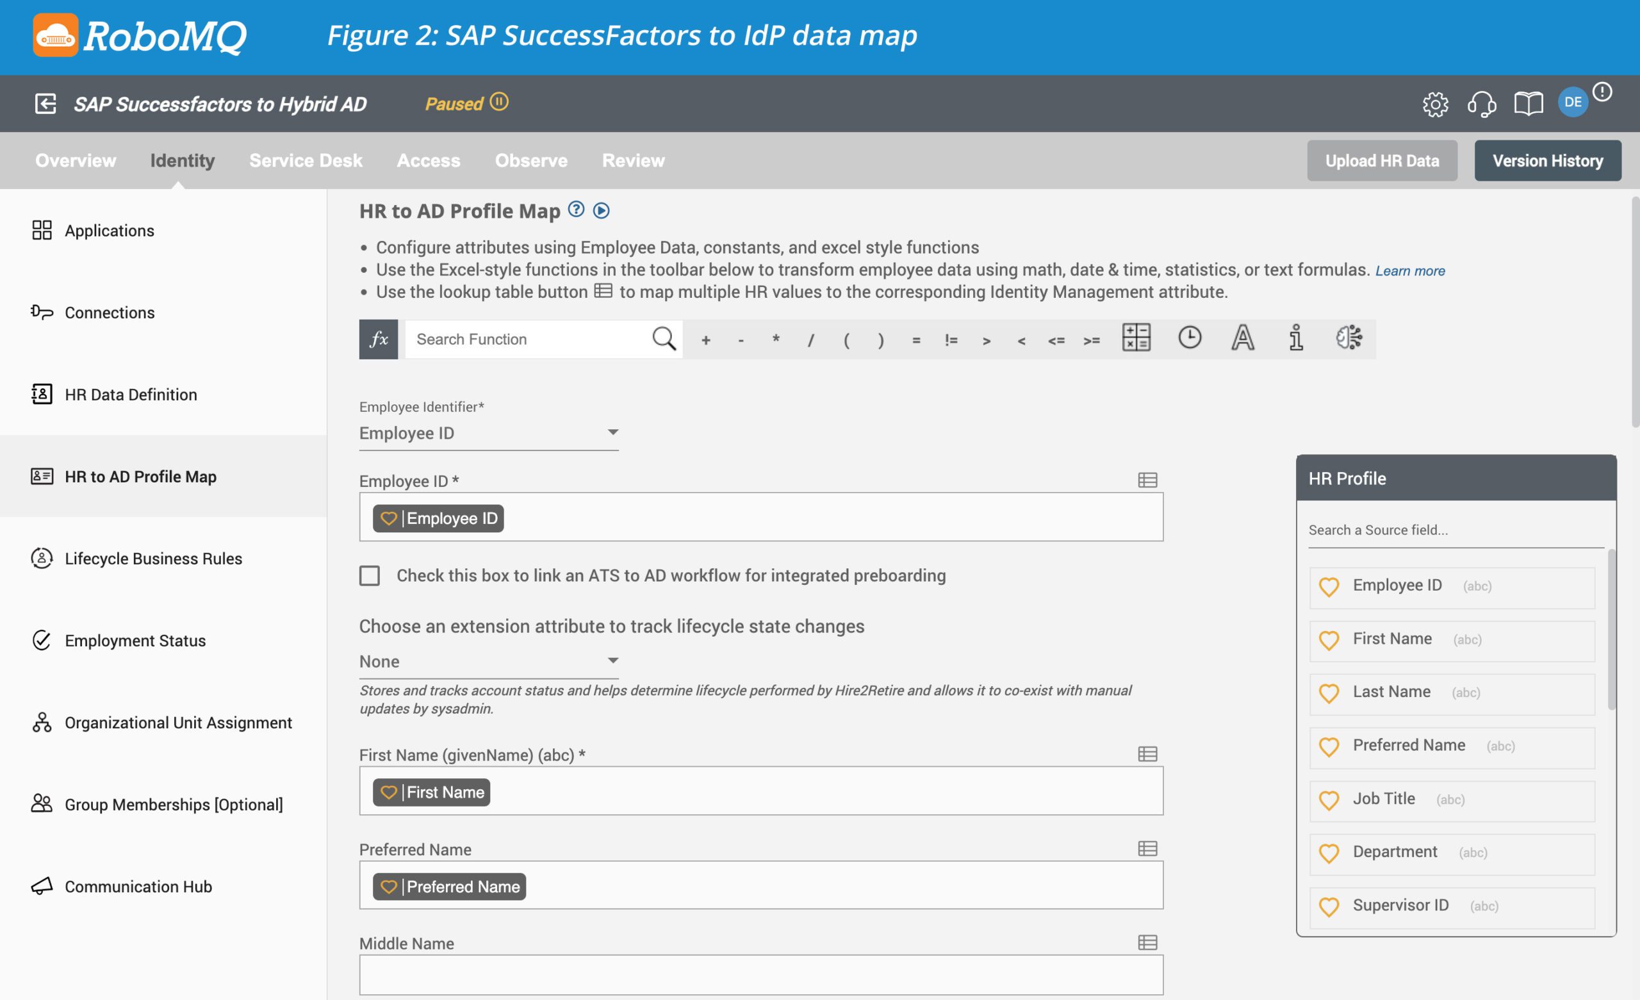Image resolution: width=1640 pixels, height=1000 pixels.
Task: Open the Math functions toolbar icon
Action: coord(1137,338)
